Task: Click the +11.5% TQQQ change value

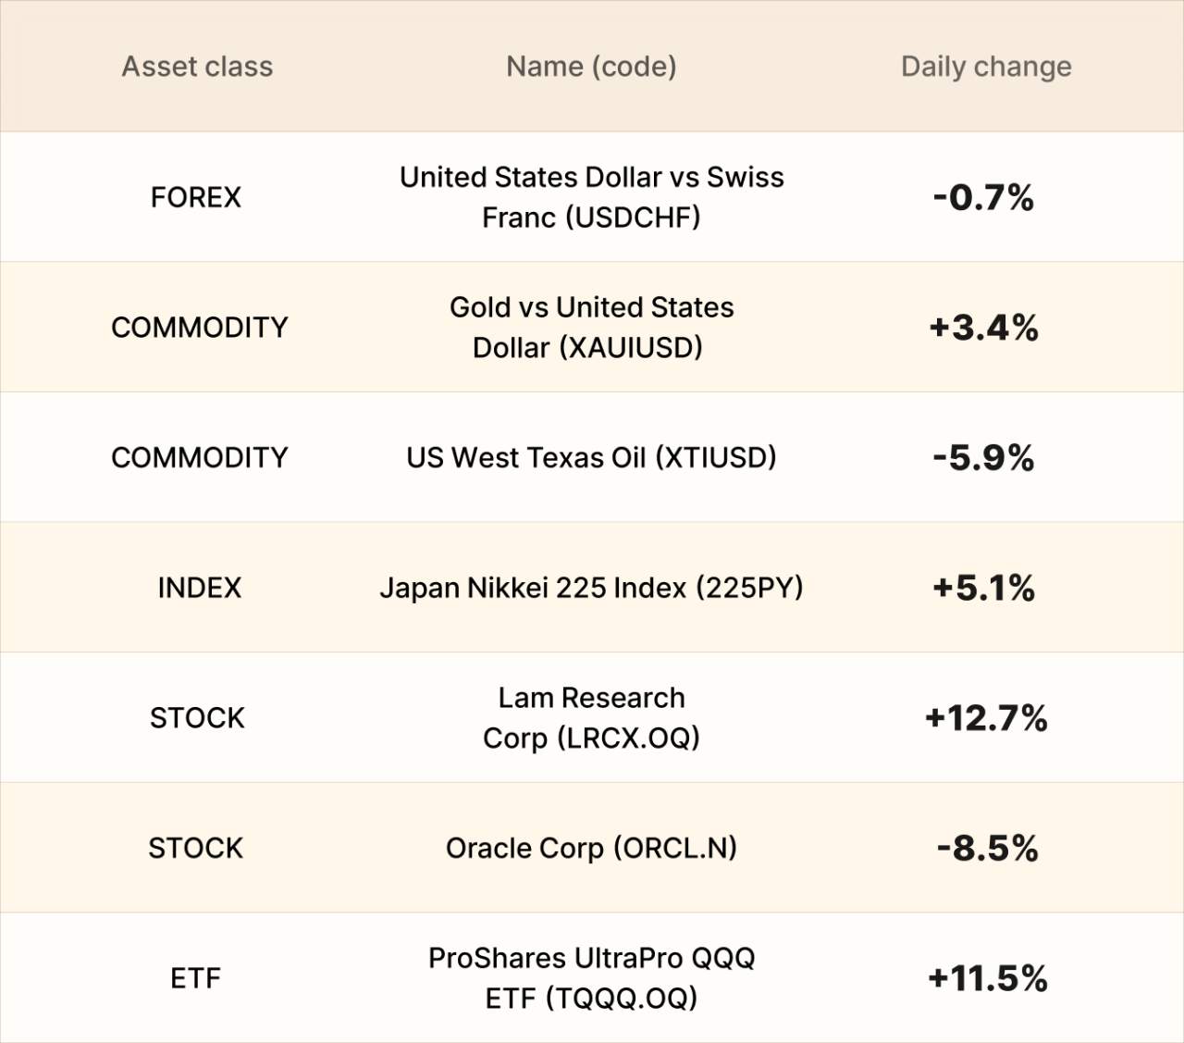Action: 987,978
